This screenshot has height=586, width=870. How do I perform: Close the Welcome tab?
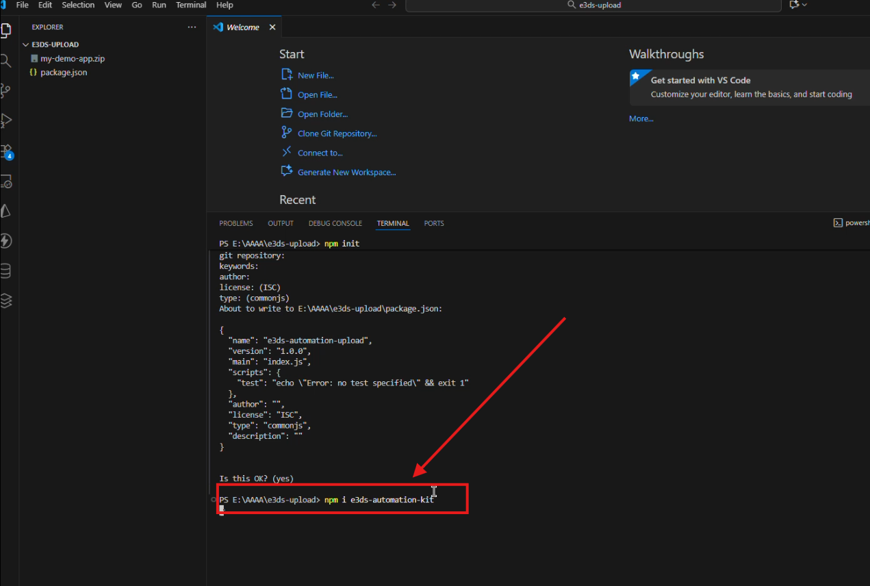272,27
